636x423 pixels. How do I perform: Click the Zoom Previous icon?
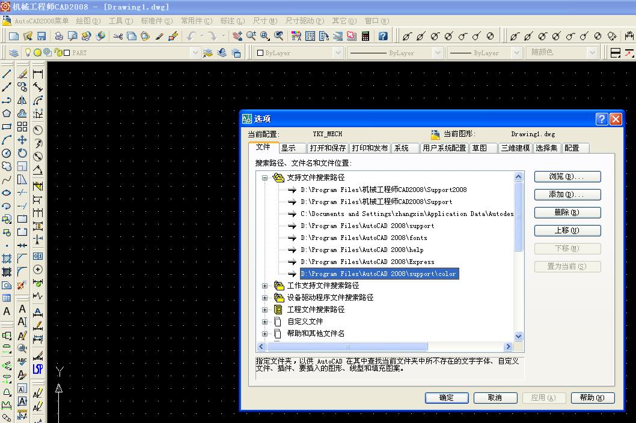279,37
